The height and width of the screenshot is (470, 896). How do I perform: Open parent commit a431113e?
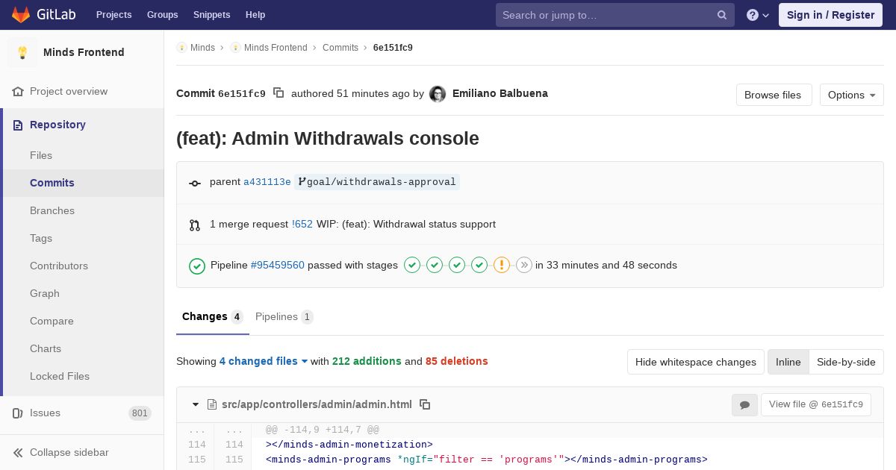(267, 182)
